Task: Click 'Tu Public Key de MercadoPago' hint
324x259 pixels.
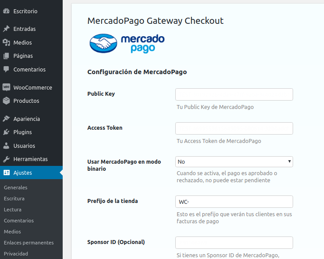Action: [x=215, y=107]
